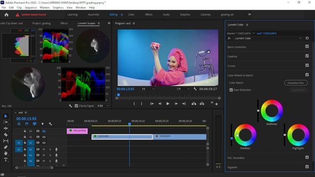
Task: Click Mark In in Program monitor
Action: point(134,104)
